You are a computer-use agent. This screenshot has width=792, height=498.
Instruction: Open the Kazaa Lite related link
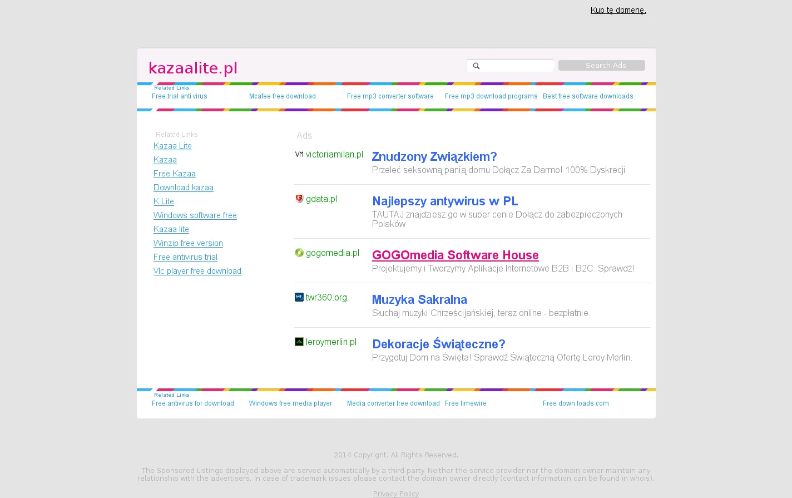pyautogui.click(x=172, y=146)
